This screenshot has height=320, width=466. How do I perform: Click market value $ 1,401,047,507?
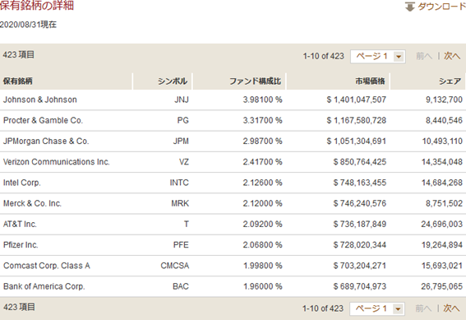(357, 100)
